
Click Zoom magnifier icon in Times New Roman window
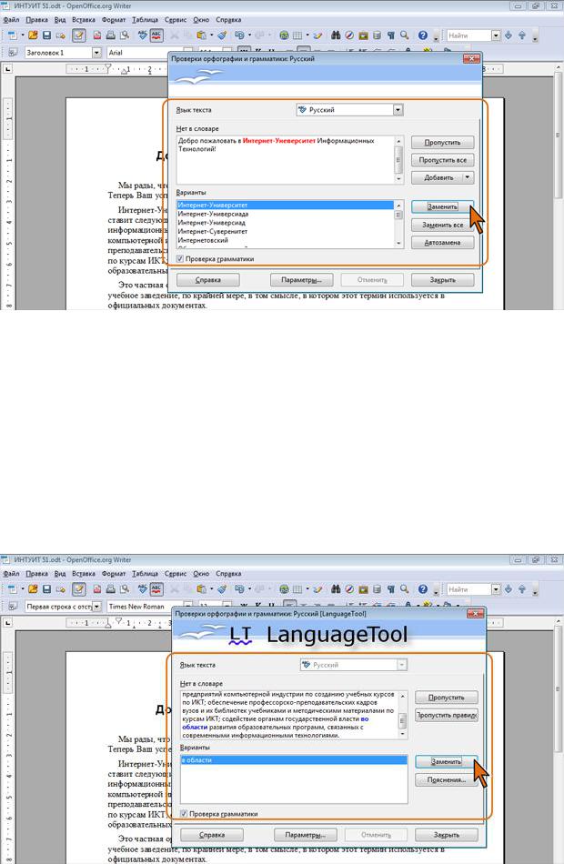click(405, 589)
